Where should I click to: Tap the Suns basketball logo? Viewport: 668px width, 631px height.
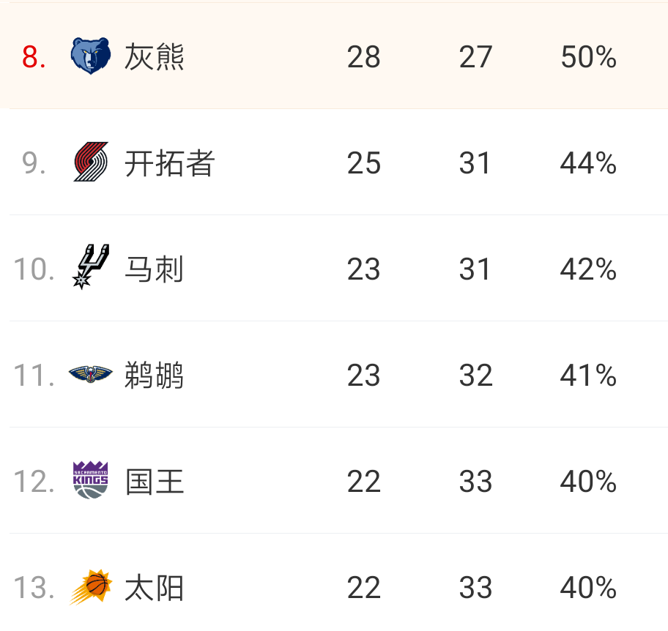(x=91, y=587)
